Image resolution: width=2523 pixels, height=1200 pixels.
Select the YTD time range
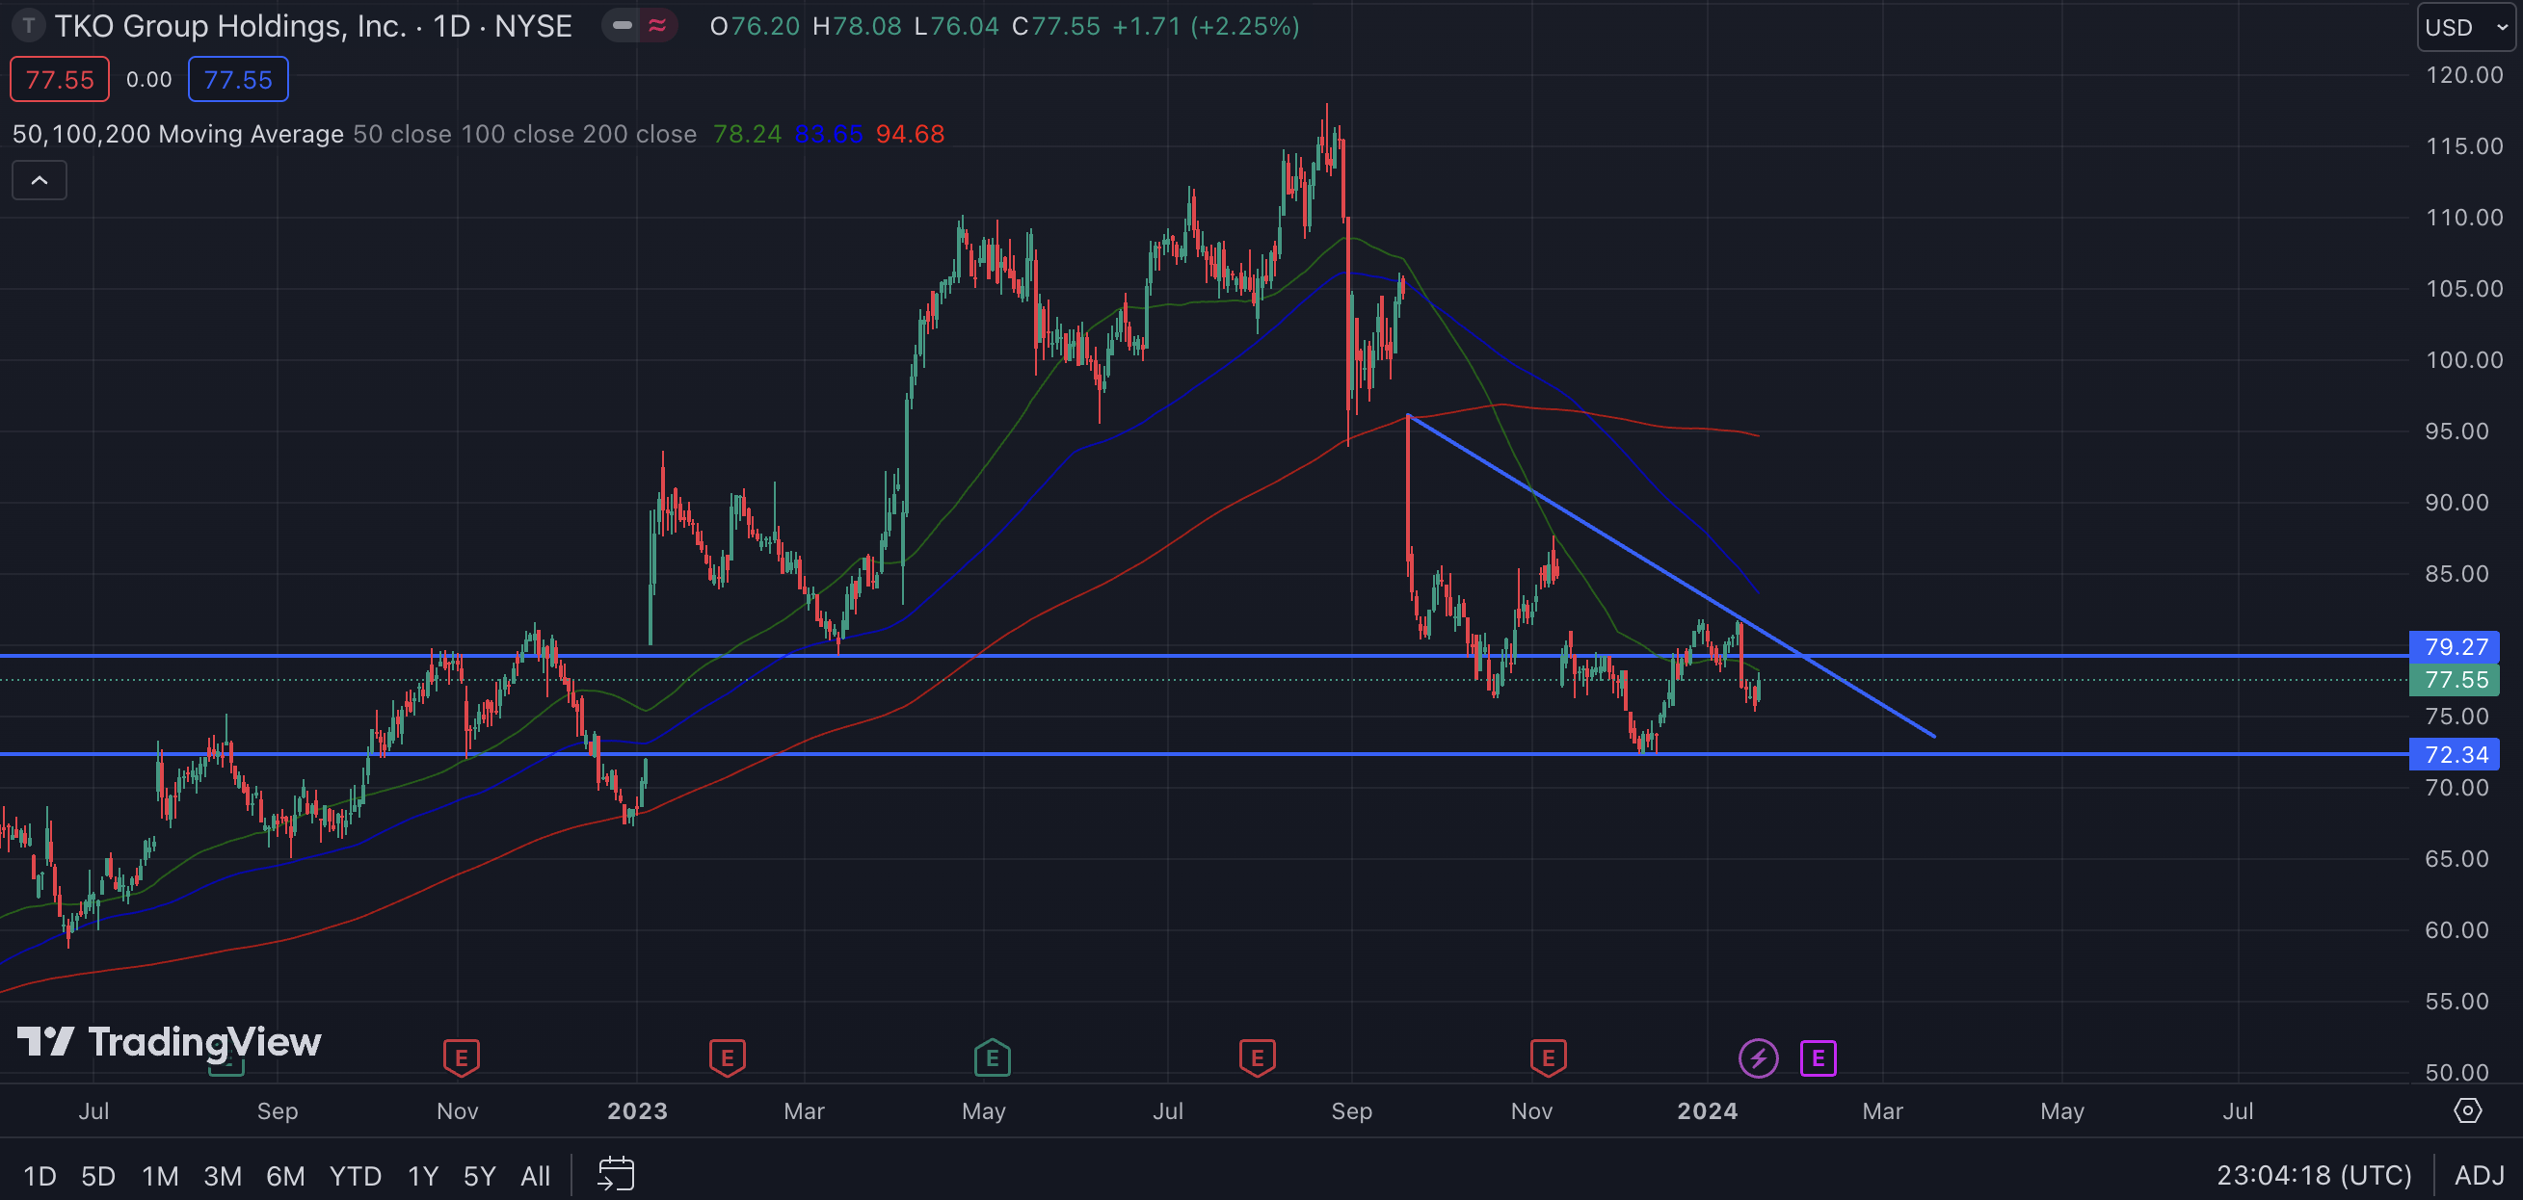(x=355, y=1176)
